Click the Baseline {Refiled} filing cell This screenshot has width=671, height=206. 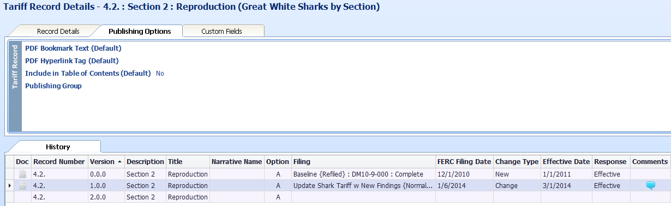363,174
